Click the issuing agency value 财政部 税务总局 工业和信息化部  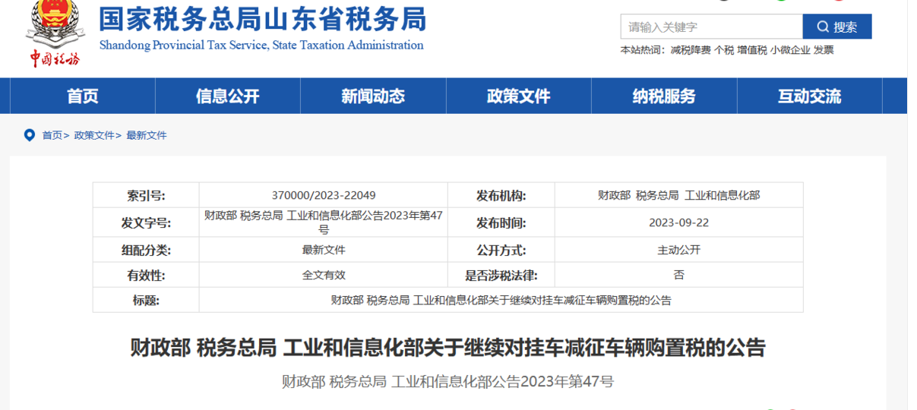pos(679,195)
